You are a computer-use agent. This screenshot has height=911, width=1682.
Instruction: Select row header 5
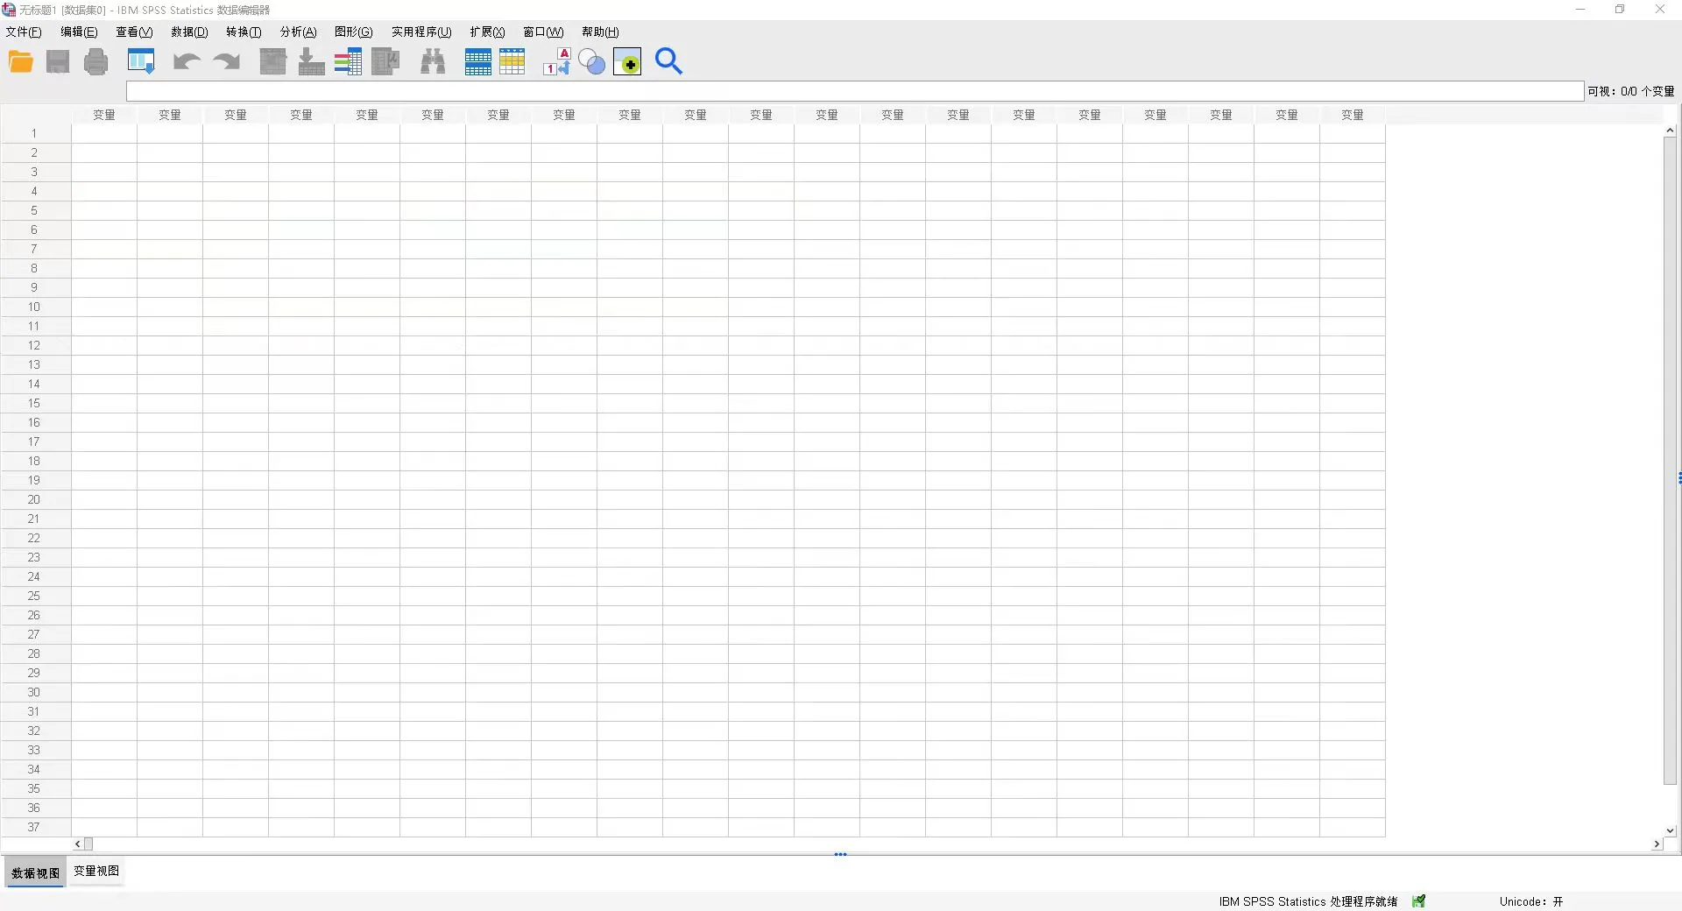coord(35,210)
